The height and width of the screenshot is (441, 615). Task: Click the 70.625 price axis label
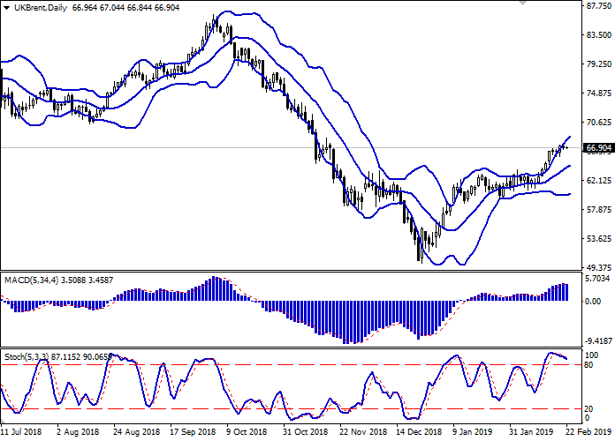(x=598, y=123)
